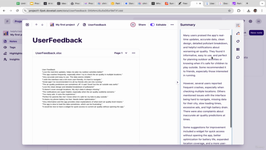This screenshot has width=266, height=150.
Task: Open the fields icon in right rail
Action: pos(238,49)
